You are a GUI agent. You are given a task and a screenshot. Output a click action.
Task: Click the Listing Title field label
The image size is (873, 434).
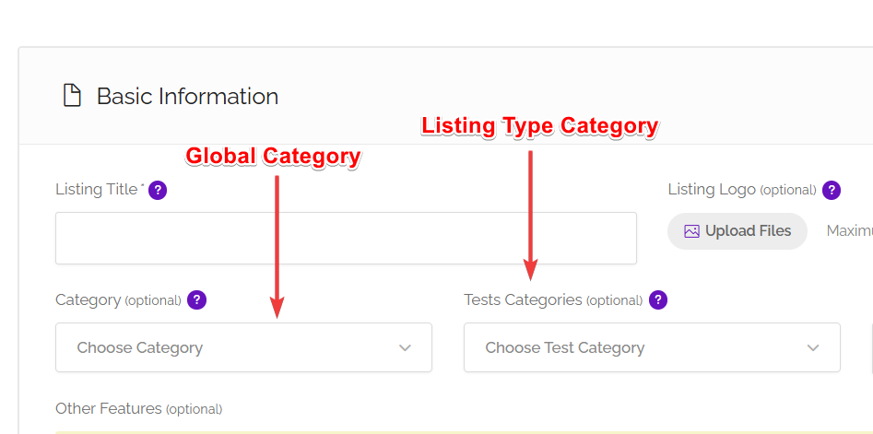(x=98, y=190)
